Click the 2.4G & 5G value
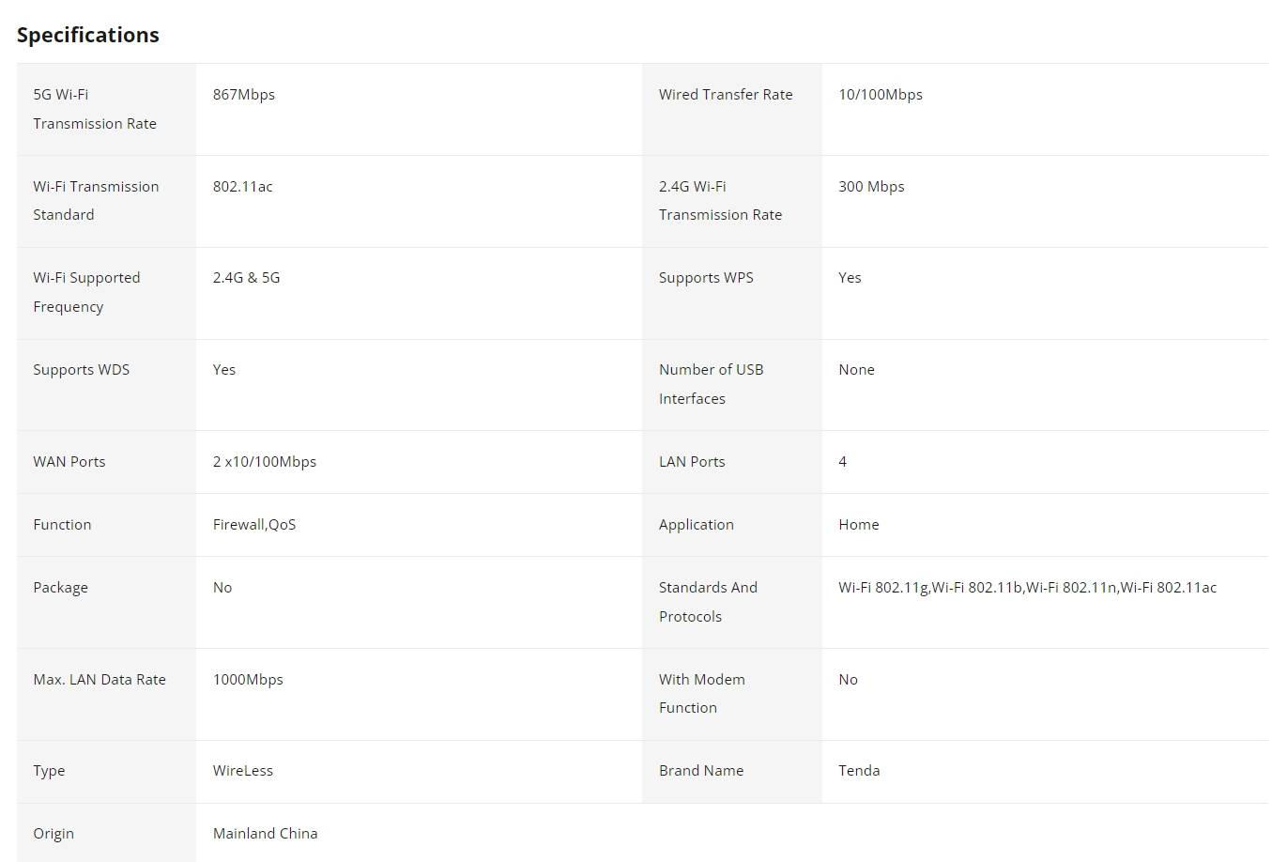The height and width of the screenshot is (862, 1287). pos(246,278)
